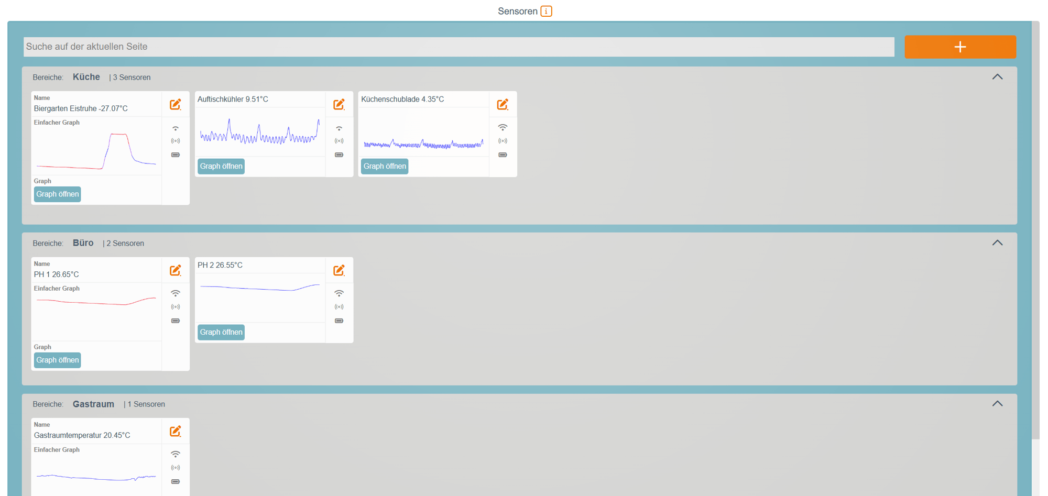The image size is (1048, 496).
Task: Collapse the Gastraum area section
Action: 997,404
